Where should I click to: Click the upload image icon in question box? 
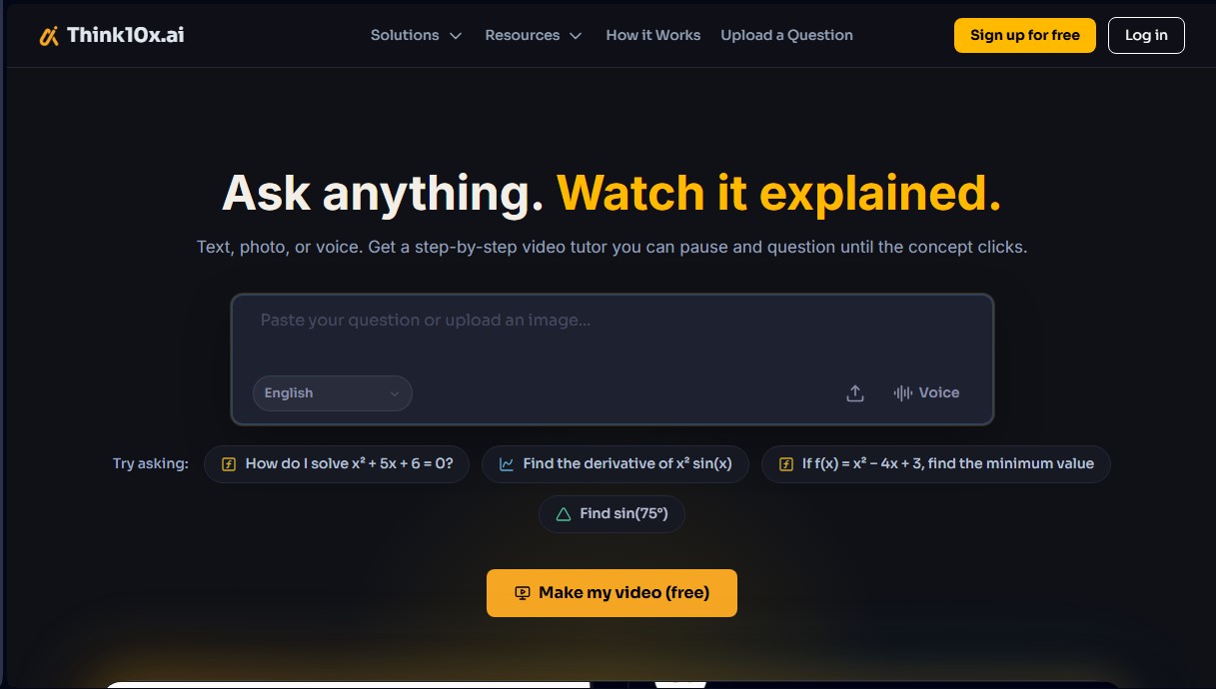[x=855, y=393]
